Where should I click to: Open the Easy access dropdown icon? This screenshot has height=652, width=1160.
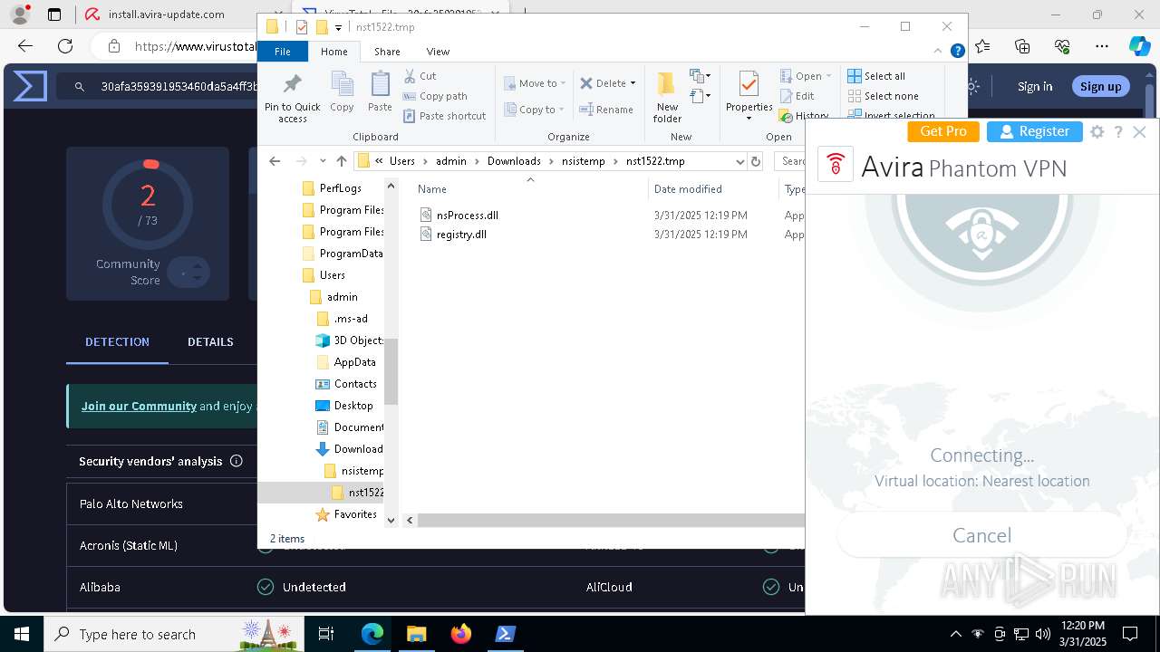pos(700,95)
